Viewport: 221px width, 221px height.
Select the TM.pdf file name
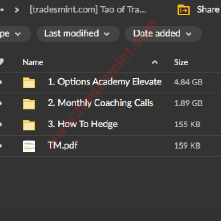coord(63,145)
